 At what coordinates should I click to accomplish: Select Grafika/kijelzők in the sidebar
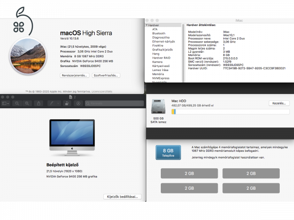162,49
